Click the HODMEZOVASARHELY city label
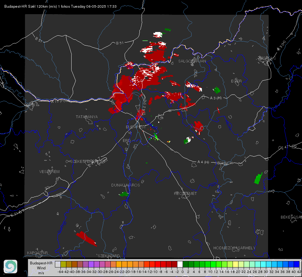This screenshot has height=277, width=302. click(234, 248)
